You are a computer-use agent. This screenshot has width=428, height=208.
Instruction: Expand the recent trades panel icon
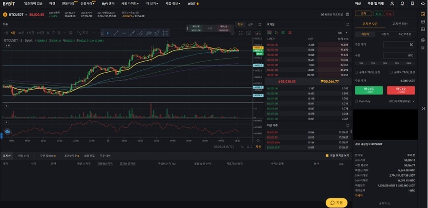pyautogui.click(x=348, y=125)
